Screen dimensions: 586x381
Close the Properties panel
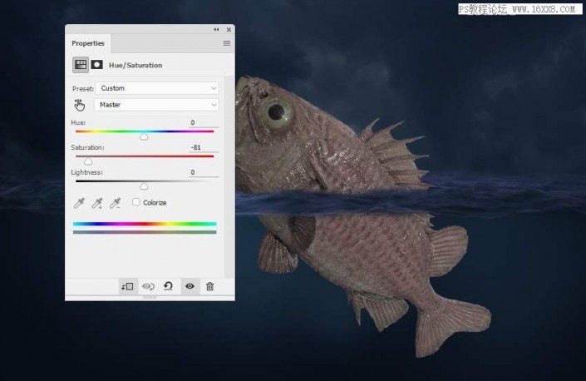click(229, 30)
